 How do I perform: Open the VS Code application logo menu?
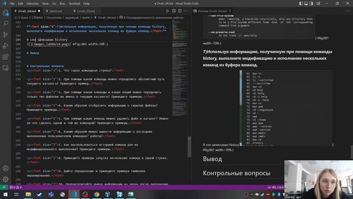(x=4, y=3)
